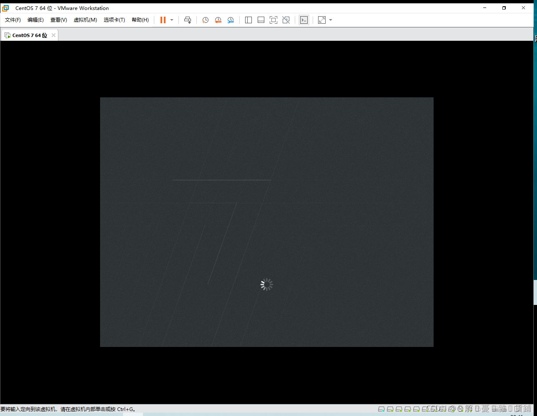Take a snapshot of this virtual machine
Image resolution: width=537 pixels, height=416 pixels.
[205, 20]
